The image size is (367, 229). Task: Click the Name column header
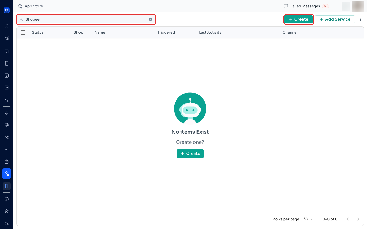pos(100,32)
